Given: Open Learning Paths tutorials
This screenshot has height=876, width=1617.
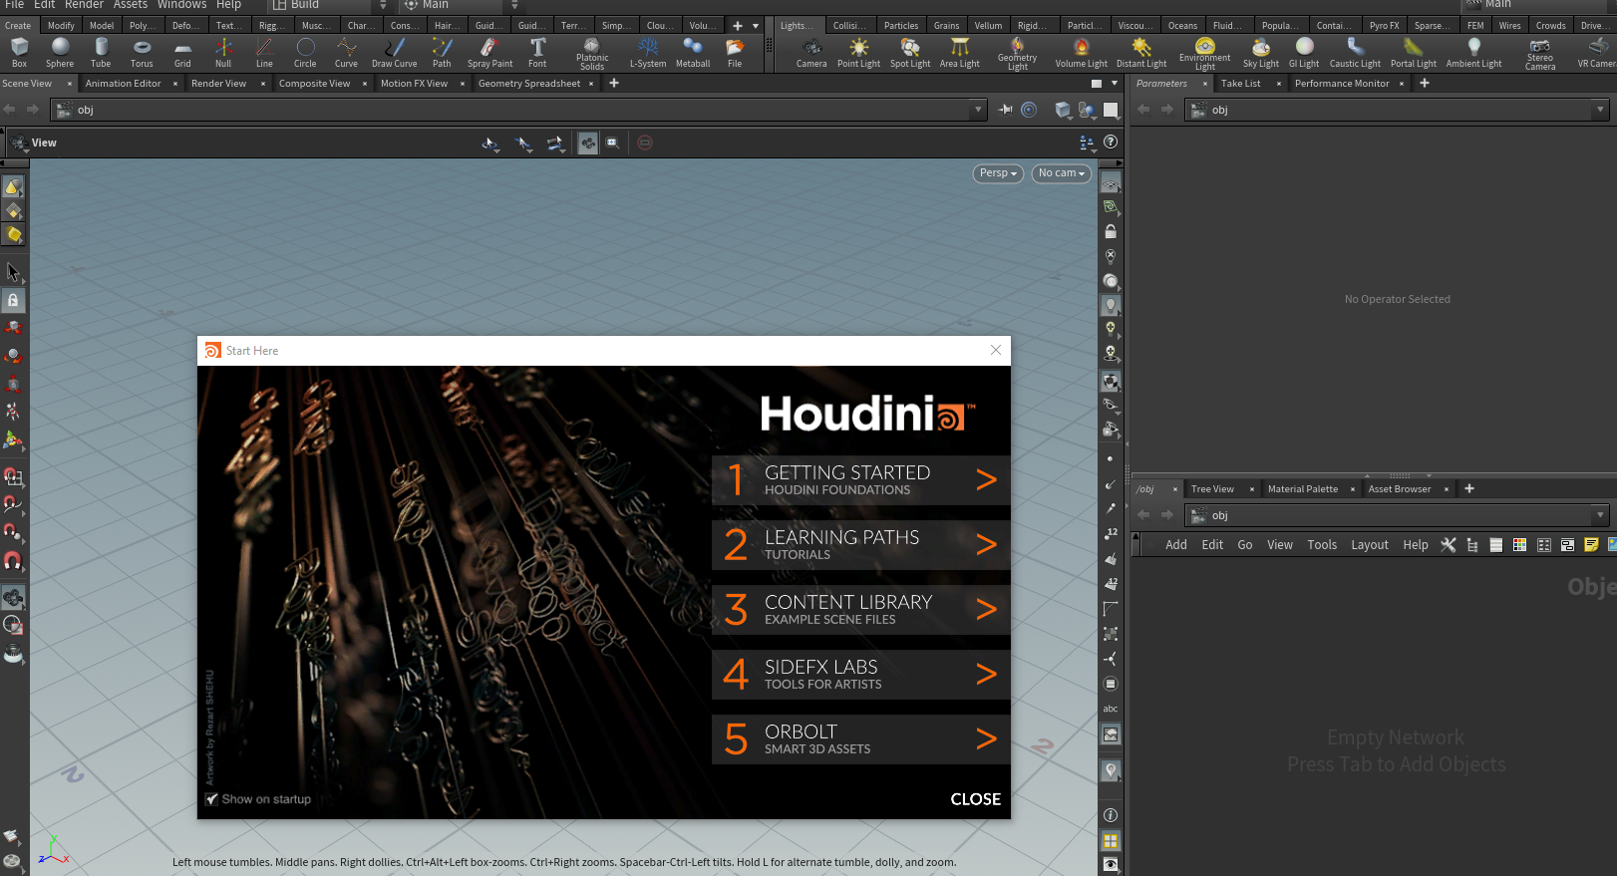Looking at the screenshot, I should (x=861, y=545).
